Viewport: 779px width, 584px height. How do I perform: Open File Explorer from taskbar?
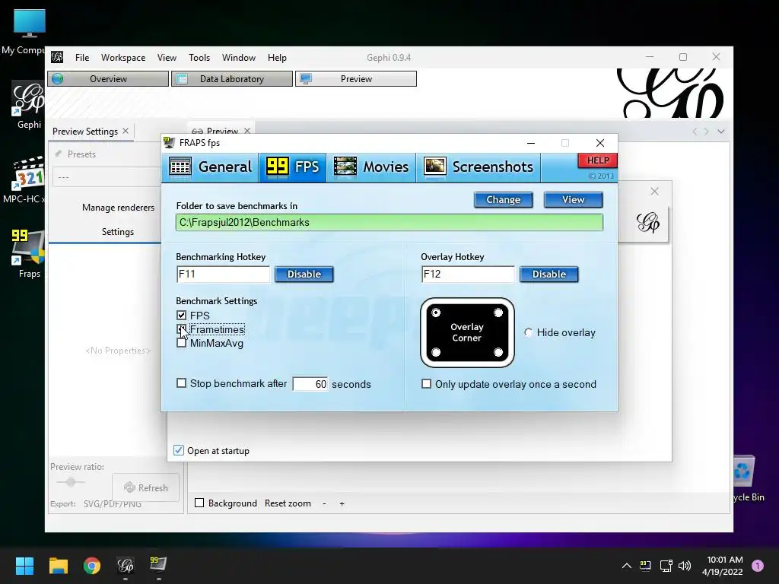coord(58,566)
